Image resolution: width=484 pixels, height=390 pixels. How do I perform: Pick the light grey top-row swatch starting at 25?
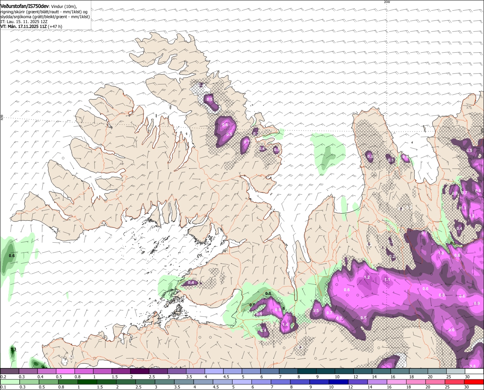click(x=456, y=371)
